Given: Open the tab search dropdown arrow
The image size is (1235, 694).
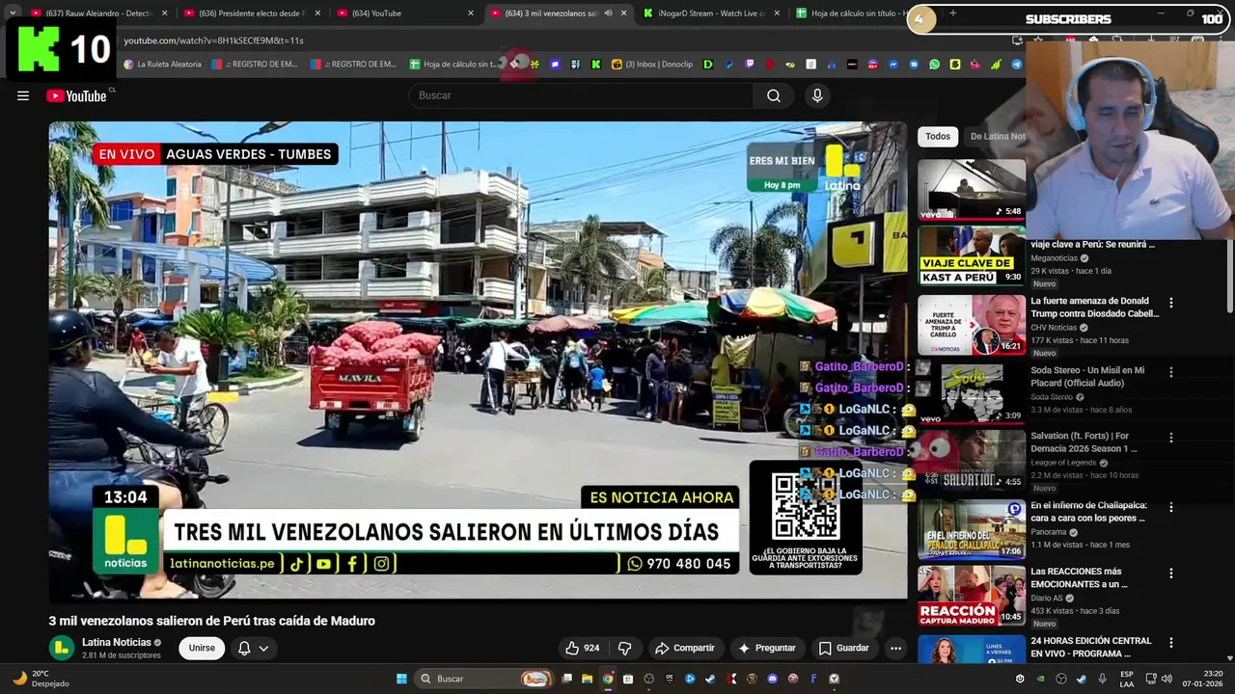Looking at the screenshot, I should pyautogui.click(x=12, y=13).
